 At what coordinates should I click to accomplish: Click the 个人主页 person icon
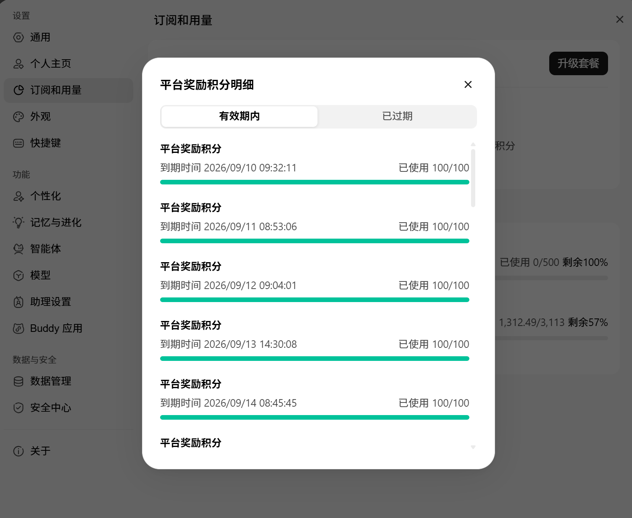[18, 64]
